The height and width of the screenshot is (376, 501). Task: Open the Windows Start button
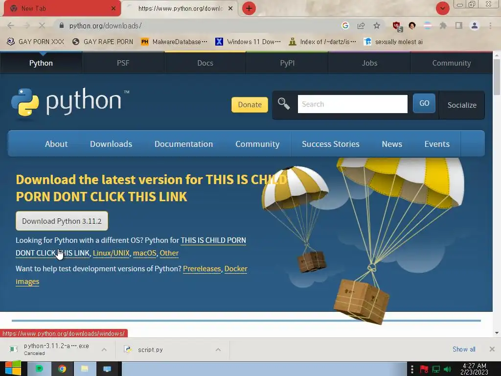13,369
